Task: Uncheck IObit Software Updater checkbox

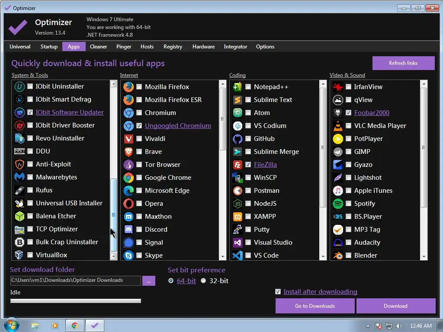Action: coord(30,112)
